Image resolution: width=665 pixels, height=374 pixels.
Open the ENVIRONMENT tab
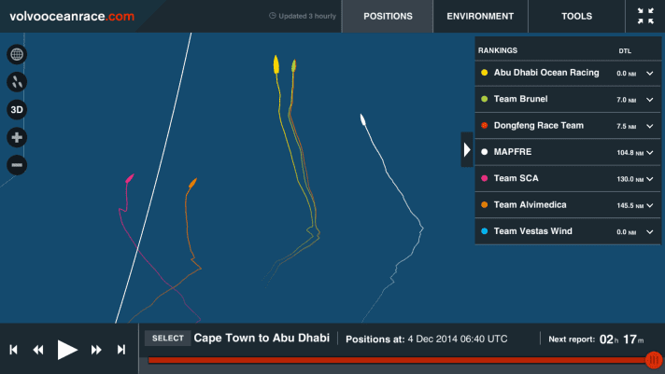click(x=480, y=16)
